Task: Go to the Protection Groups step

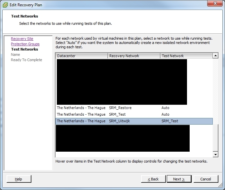Action: tap(25, 44)
